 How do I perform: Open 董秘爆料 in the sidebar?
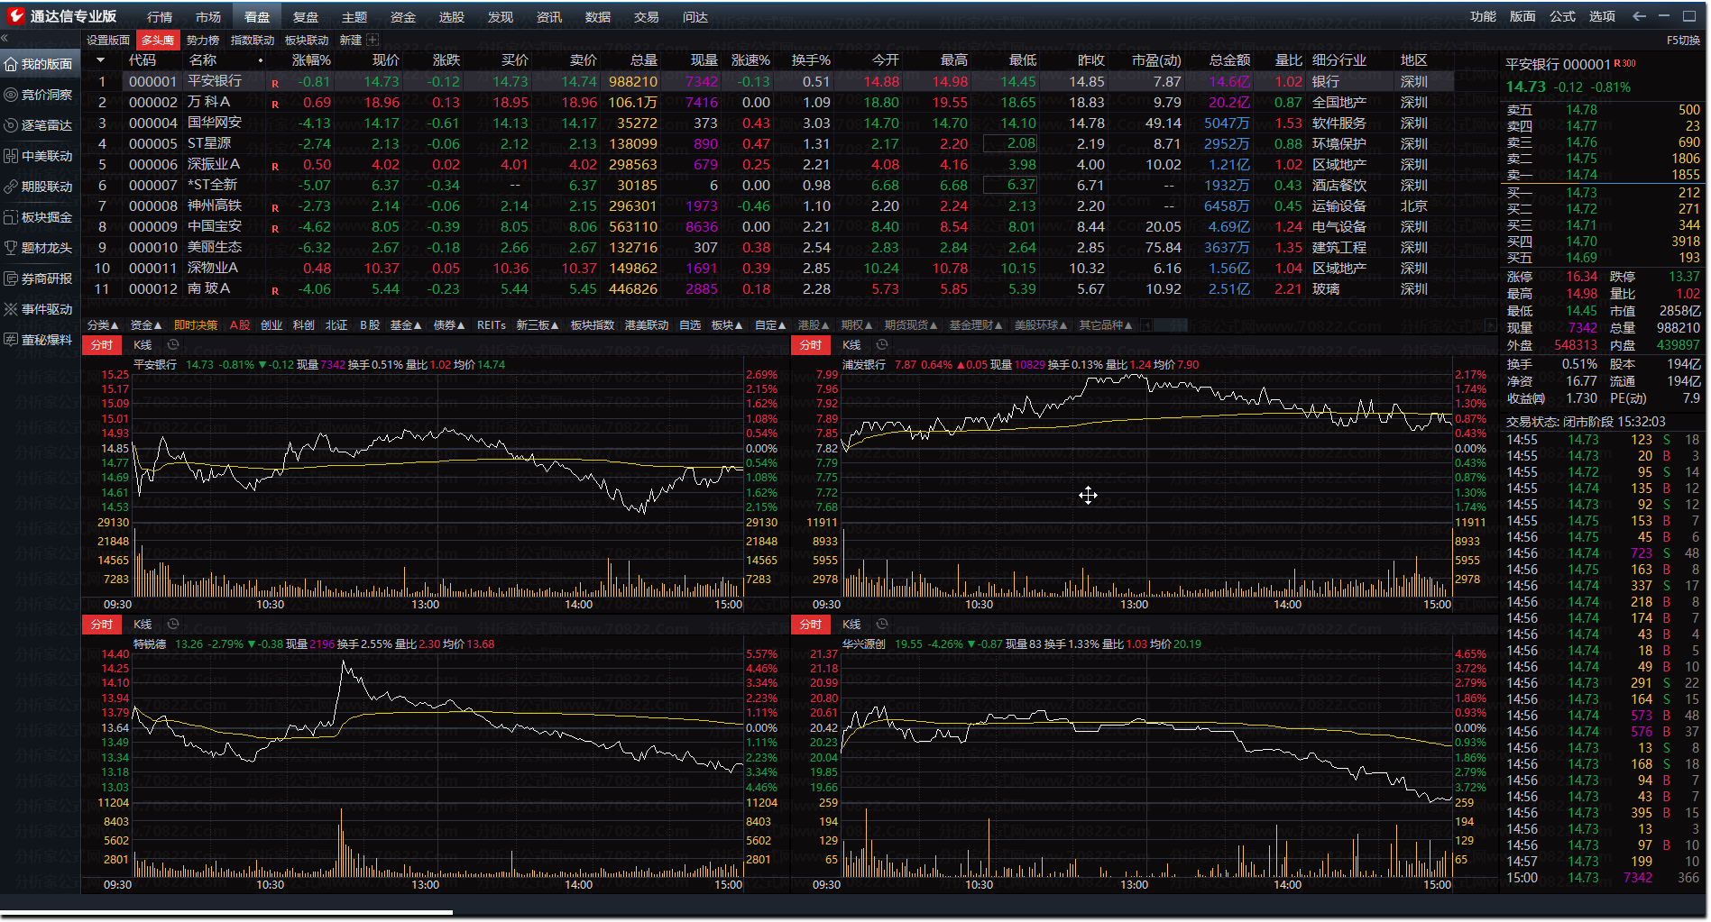38,340
